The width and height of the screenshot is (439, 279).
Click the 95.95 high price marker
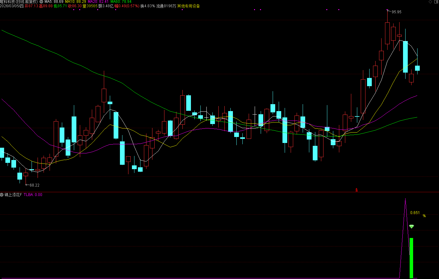tap(396, 12)
